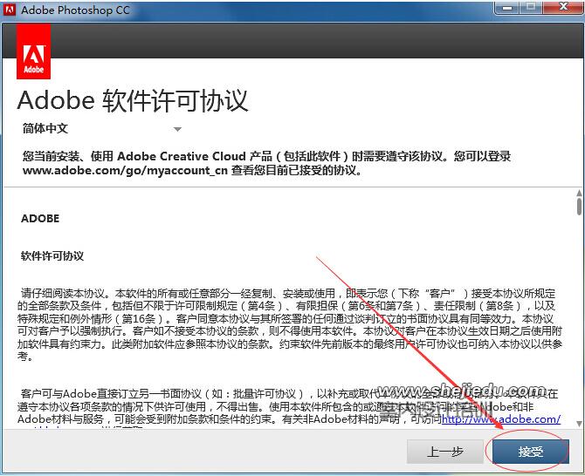Click the agreement scrollbar thumb
The width and height of the screenshot is (585, 476).
(579, 207)
